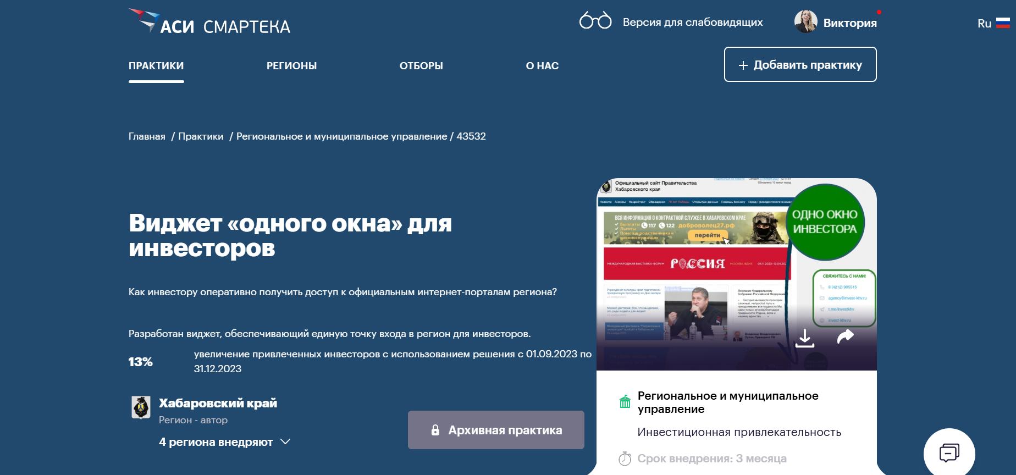Screen dimensions: 1016x475
Task: Click the АСИ Смартека logo
Action: (209, 22)
